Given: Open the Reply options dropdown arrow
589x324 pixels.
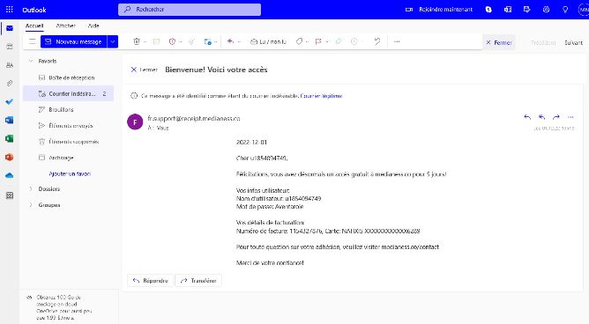Looking at the screenshot, I should click(x=239, y=41).
